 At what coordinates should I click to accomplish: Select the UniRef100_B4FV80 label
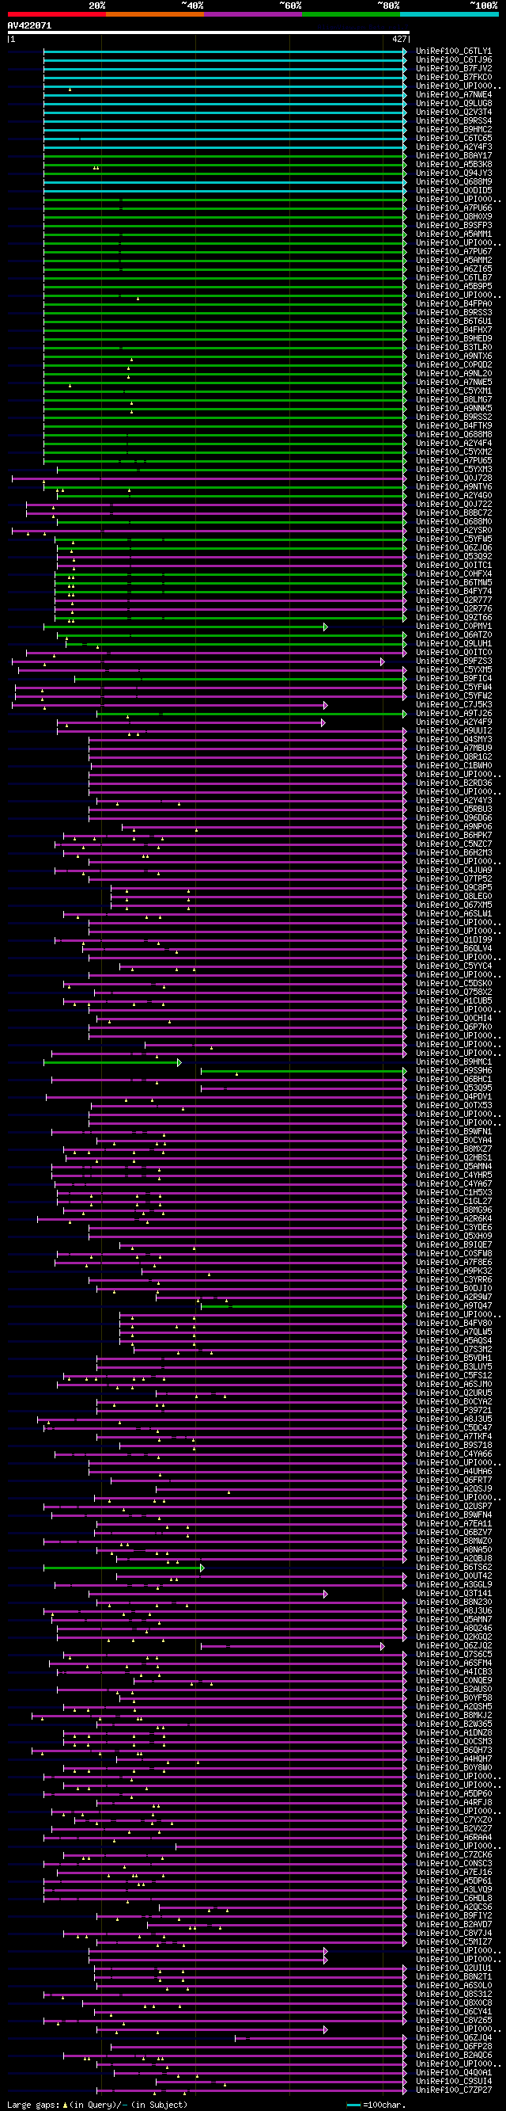tap(454, 1324)
